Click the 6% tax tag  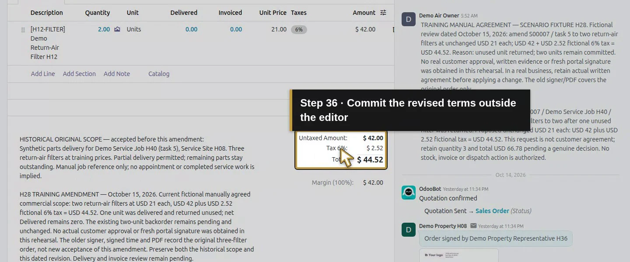point(299,30)
